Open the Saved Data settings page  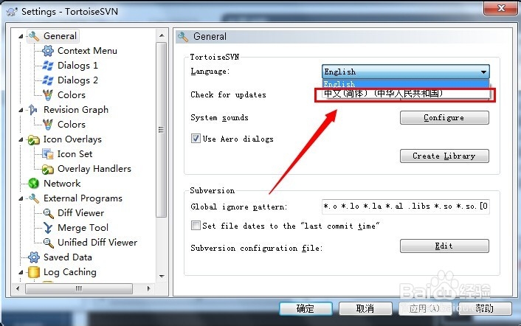[68, 257]
